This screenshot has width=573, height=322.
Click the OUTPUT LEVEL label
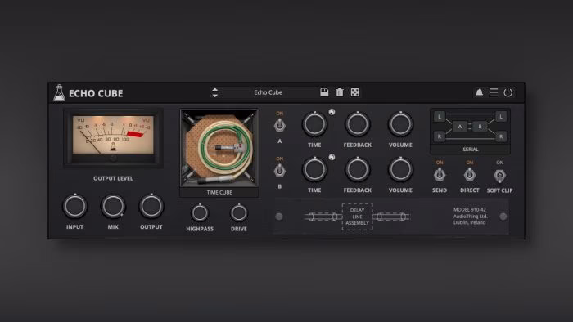pos(113,178)
